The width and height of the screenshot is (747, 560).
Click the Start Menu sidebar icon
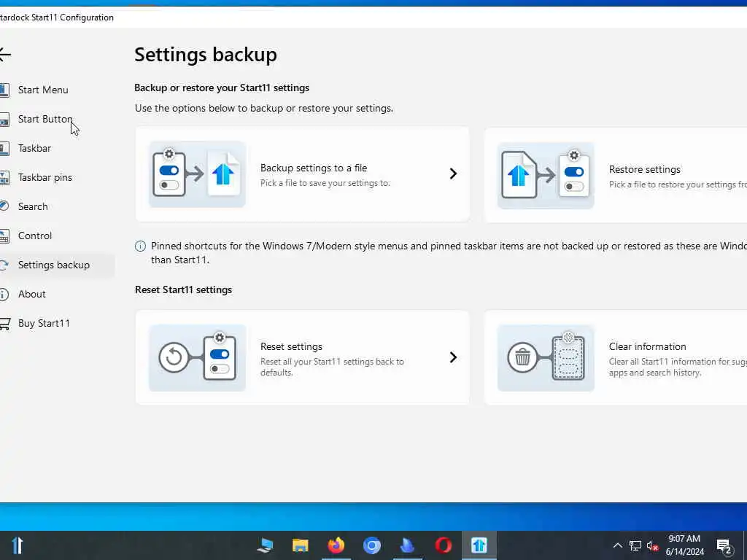pos(4,90)
